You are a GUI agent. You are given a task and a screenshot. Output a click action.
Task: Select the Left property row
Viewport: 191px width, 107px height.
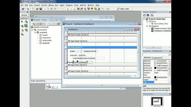[x=155, y=82]
